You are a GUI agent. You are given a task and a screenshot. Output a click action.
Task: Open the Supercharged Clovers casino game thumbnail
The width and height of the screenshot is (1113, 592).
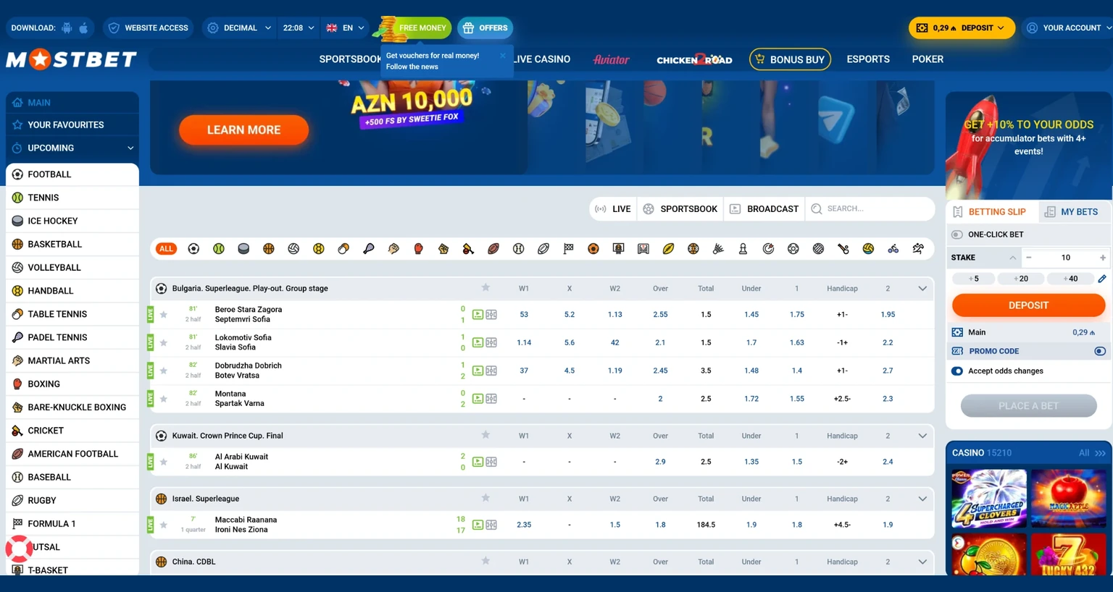989,499
